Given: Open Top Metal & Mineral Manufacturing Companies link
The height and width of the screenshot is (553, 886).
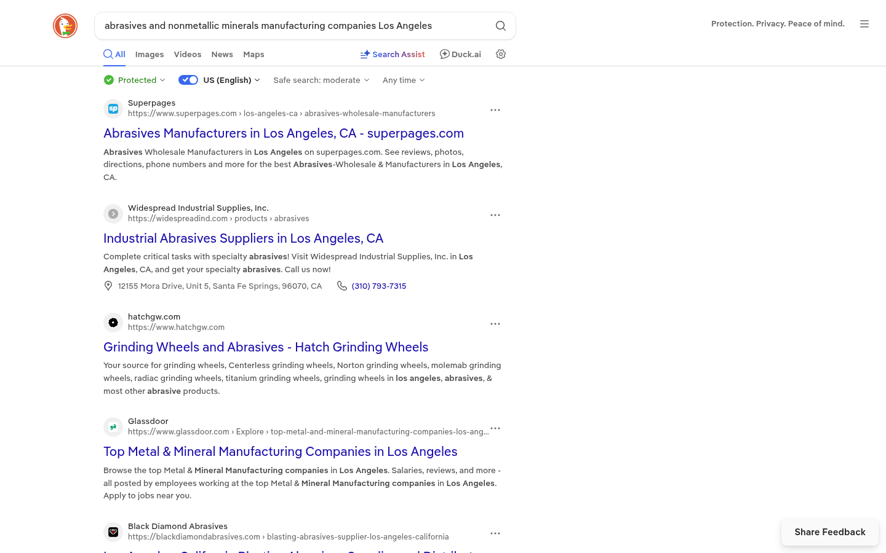Looking at the screenshot, I should click(281, 452).
